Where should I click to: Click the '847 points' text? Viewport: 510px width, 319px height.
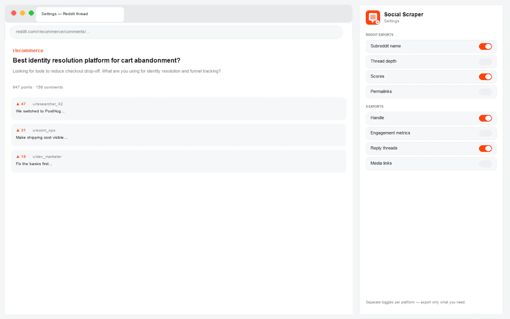pyautogui.click(x=22, y=87)
